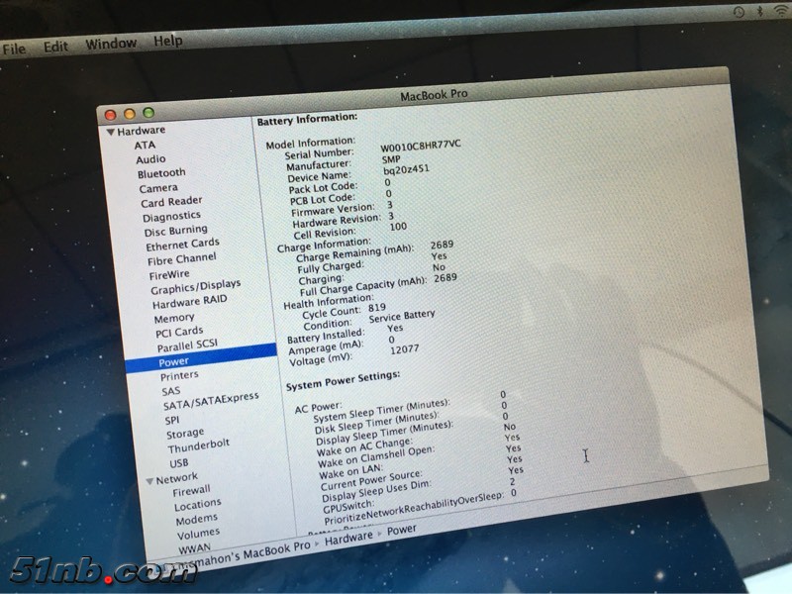Show the Memory hardware information
This screenshot has width=792, height=594.
(174, 318)
